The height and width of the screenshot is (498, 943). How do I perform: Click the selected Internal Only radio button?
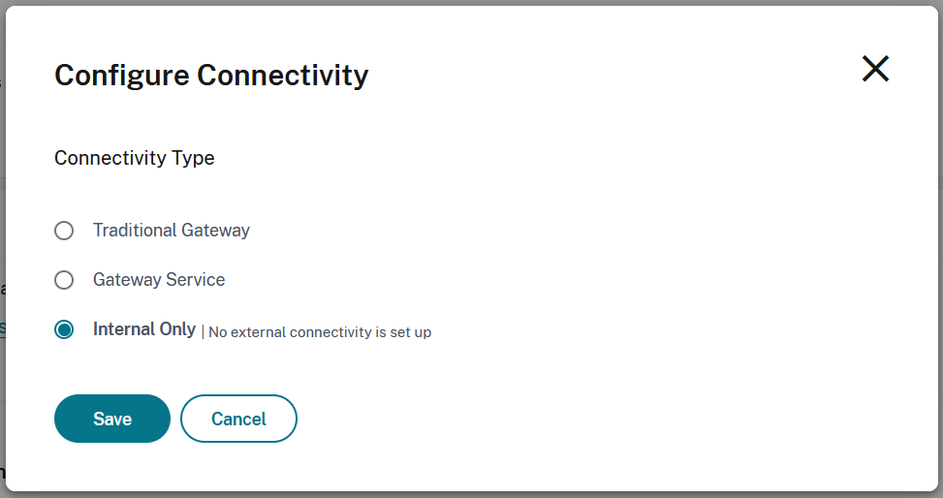64,329
